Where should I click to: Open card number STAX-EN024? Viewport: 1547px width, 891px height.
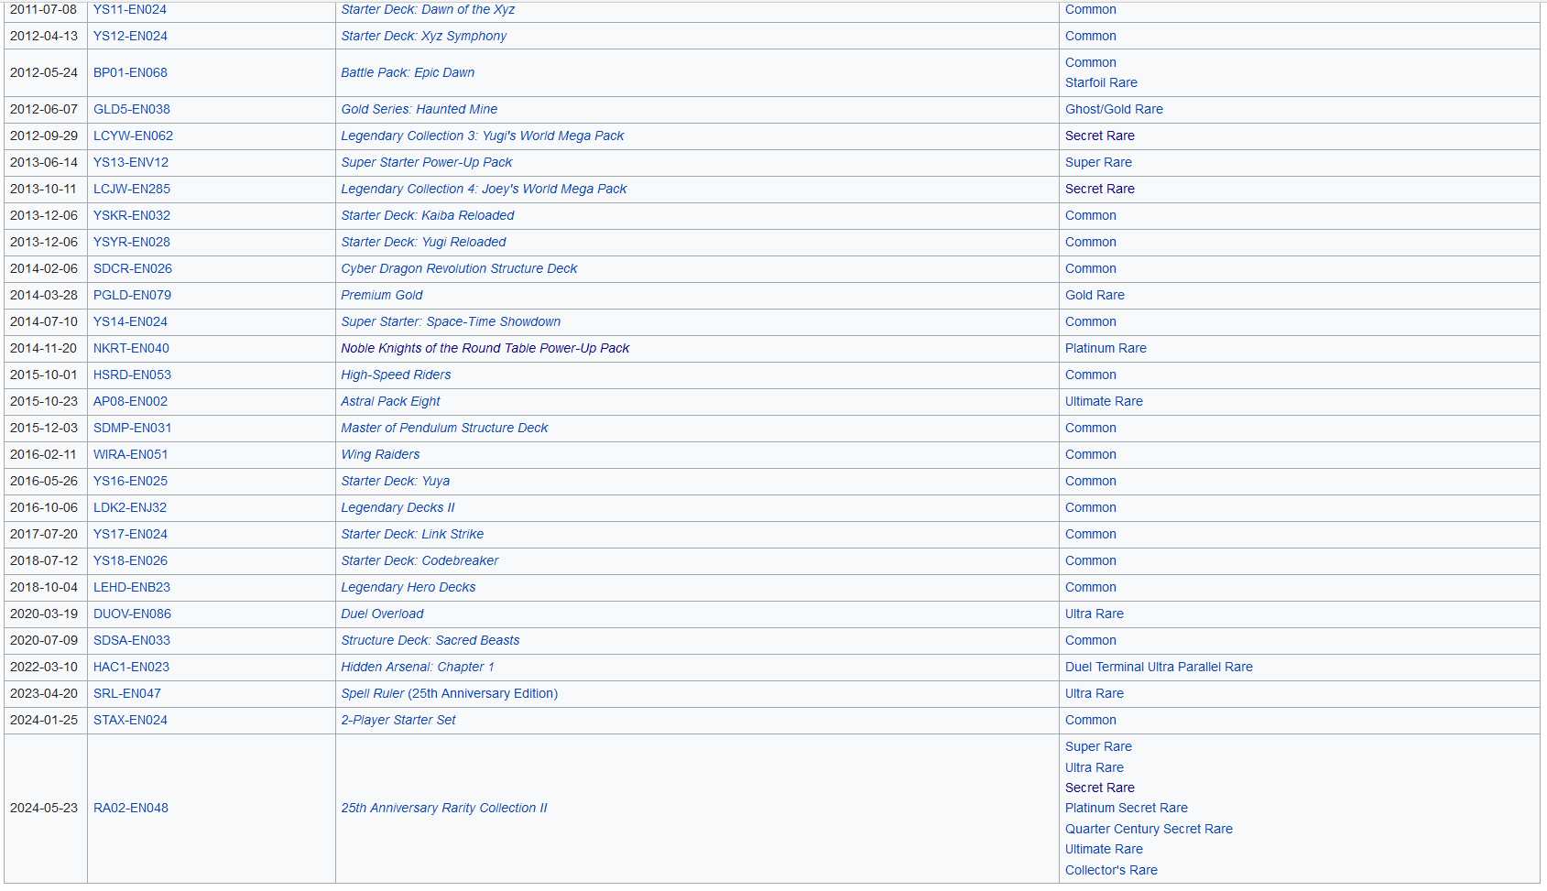[130, 720]
